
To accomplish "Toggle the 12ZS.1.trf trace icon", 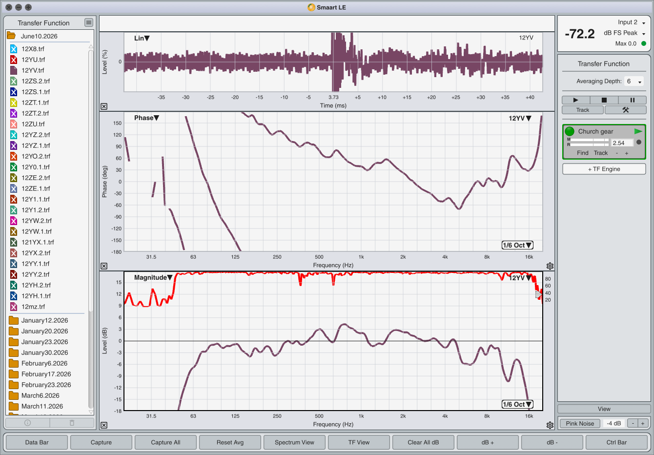I will [14, 92].
